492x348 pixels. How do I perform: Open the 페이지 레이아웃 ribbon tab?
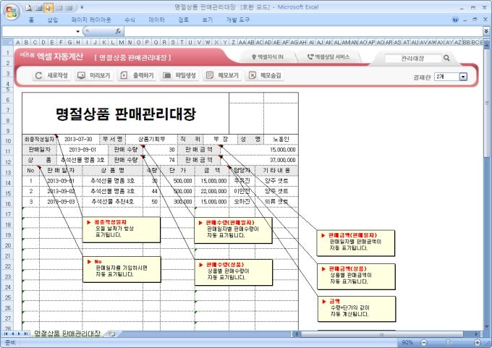91,20
